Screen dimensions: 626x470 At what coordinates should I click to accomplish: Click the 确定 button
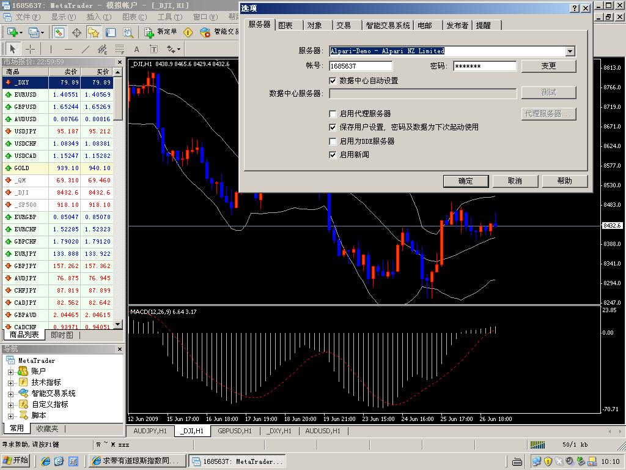[465, 181]
